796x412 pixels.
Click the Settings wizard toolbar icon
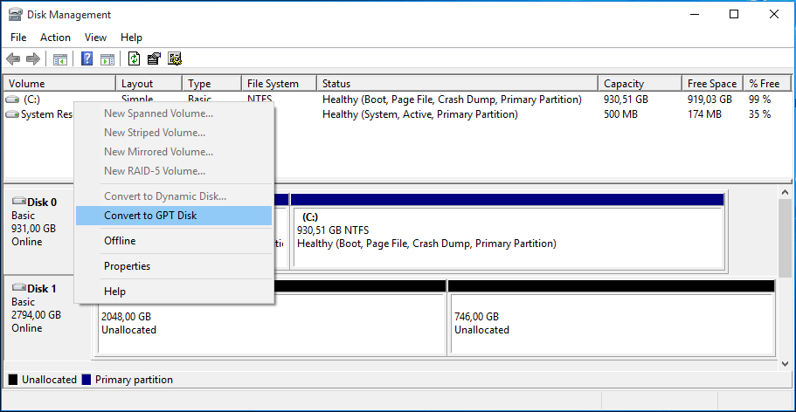click(x=175, y=59)
